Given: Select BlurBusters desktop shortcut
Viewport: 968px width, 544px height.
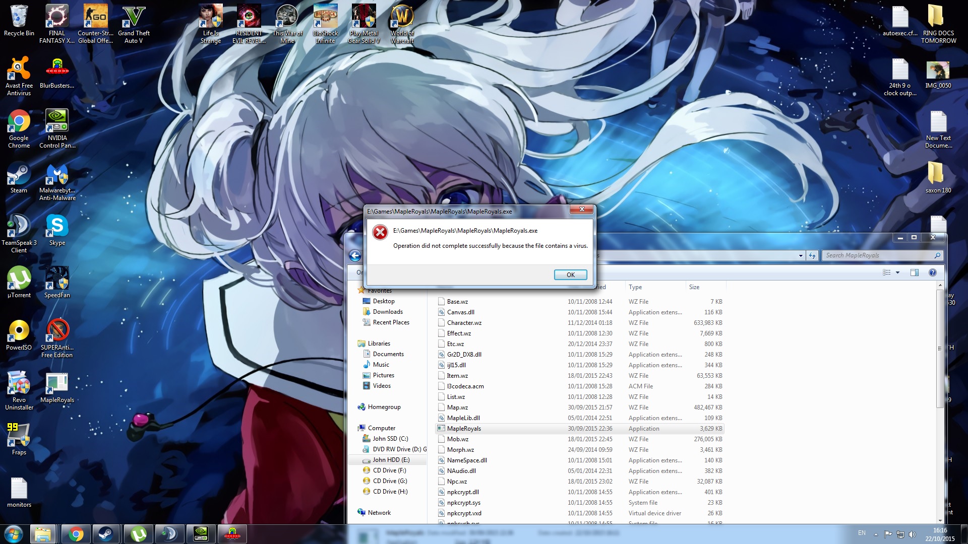Looking at the screenshot, I should [x=57, y=73].
